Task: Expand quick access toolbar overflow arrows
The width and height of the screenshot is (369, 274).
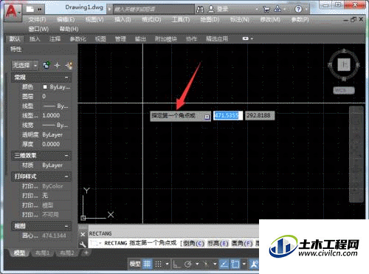Action: (x=40, y=10)
